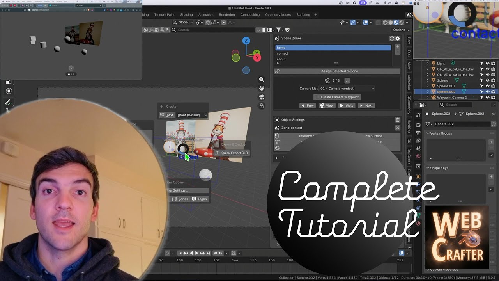499x281 pixels.
Task: Open the Bfont (Default) font dropdown
Action: (x=192, y=115)
